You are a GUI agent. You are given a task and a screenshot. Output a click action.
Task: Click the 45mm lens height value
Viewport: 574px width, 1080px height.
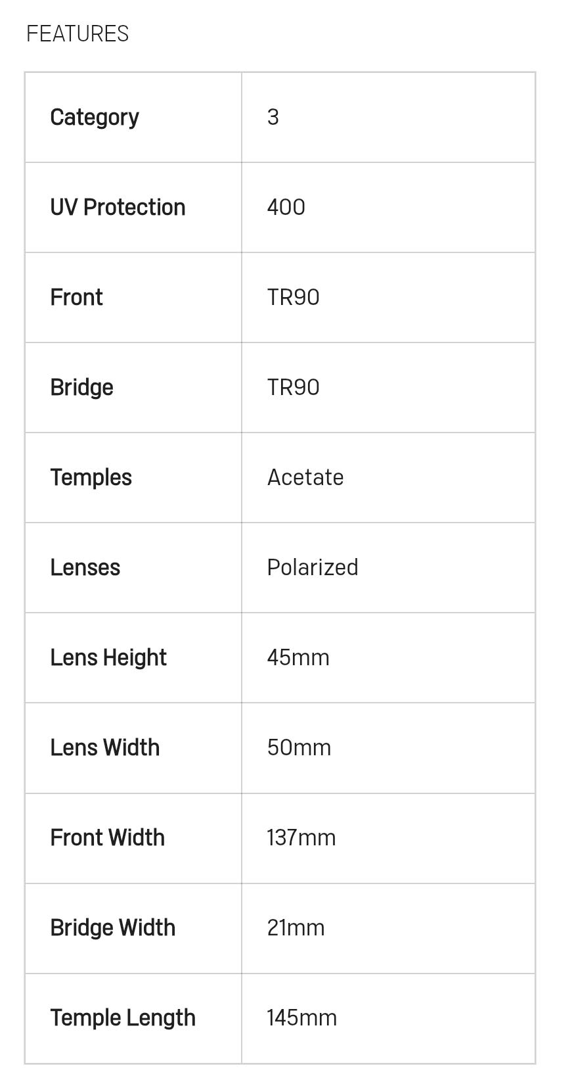tap(298, 657)
